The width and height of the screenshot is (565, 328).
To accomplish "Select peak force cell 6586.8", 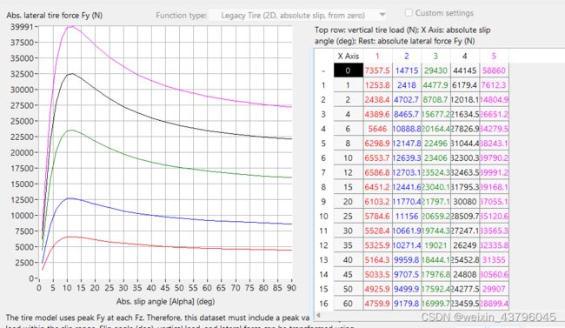I will pyautogui.click(x=377, y=172).
